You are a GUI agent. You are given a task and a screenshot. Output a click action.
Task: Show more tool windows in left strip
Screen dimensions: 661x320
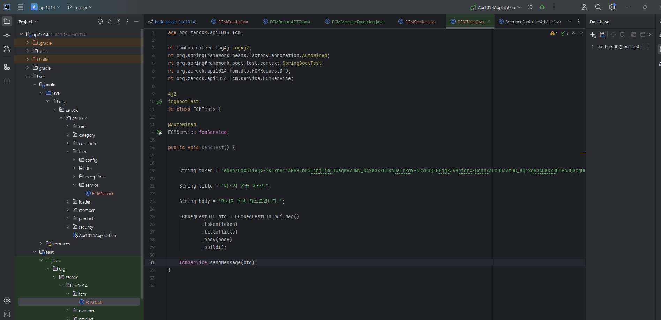7,81
